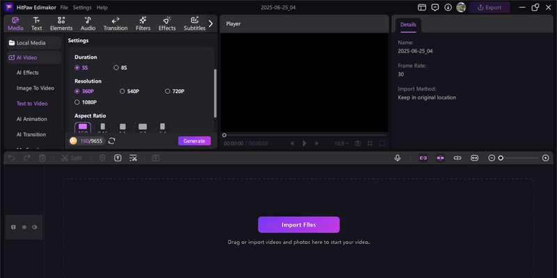The width and height of the screenshot is (557, 278).
Task: Zoom out the timeline
Action: [x=492, y=158]
